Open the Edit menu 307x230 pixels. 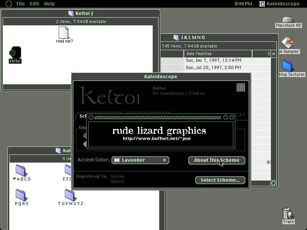pos(35,4)
